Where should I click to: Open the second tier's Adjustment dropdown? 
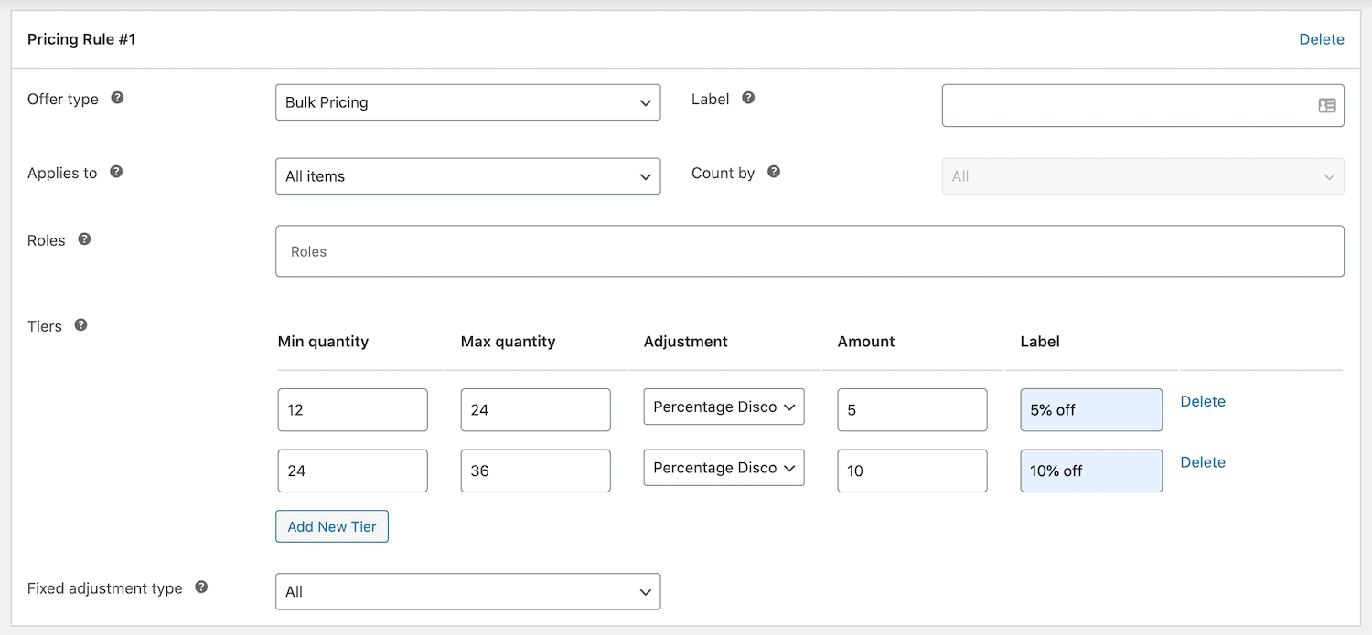point(724,467)
